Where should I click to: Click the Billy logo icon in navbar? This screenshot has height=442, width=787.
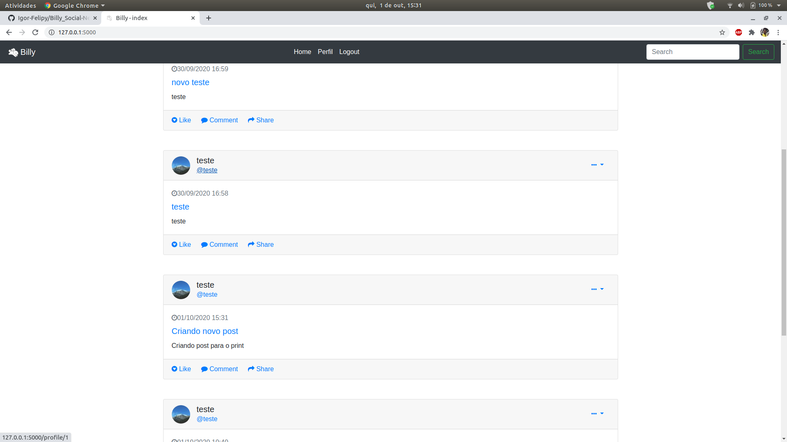tap(13, 52)
